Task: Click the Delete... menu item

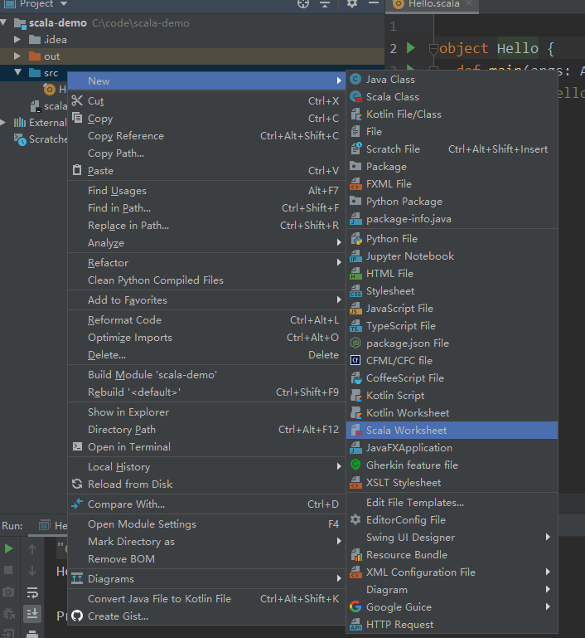Action: [206, 355]
